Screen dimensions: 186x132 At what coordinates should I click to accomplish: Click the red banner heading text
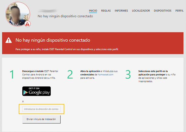click(53, 40)
